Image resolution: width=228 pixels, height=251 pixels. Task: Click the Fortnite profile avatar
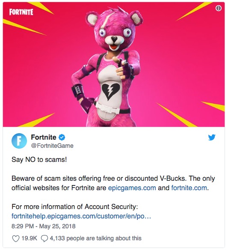pos(19,141)
